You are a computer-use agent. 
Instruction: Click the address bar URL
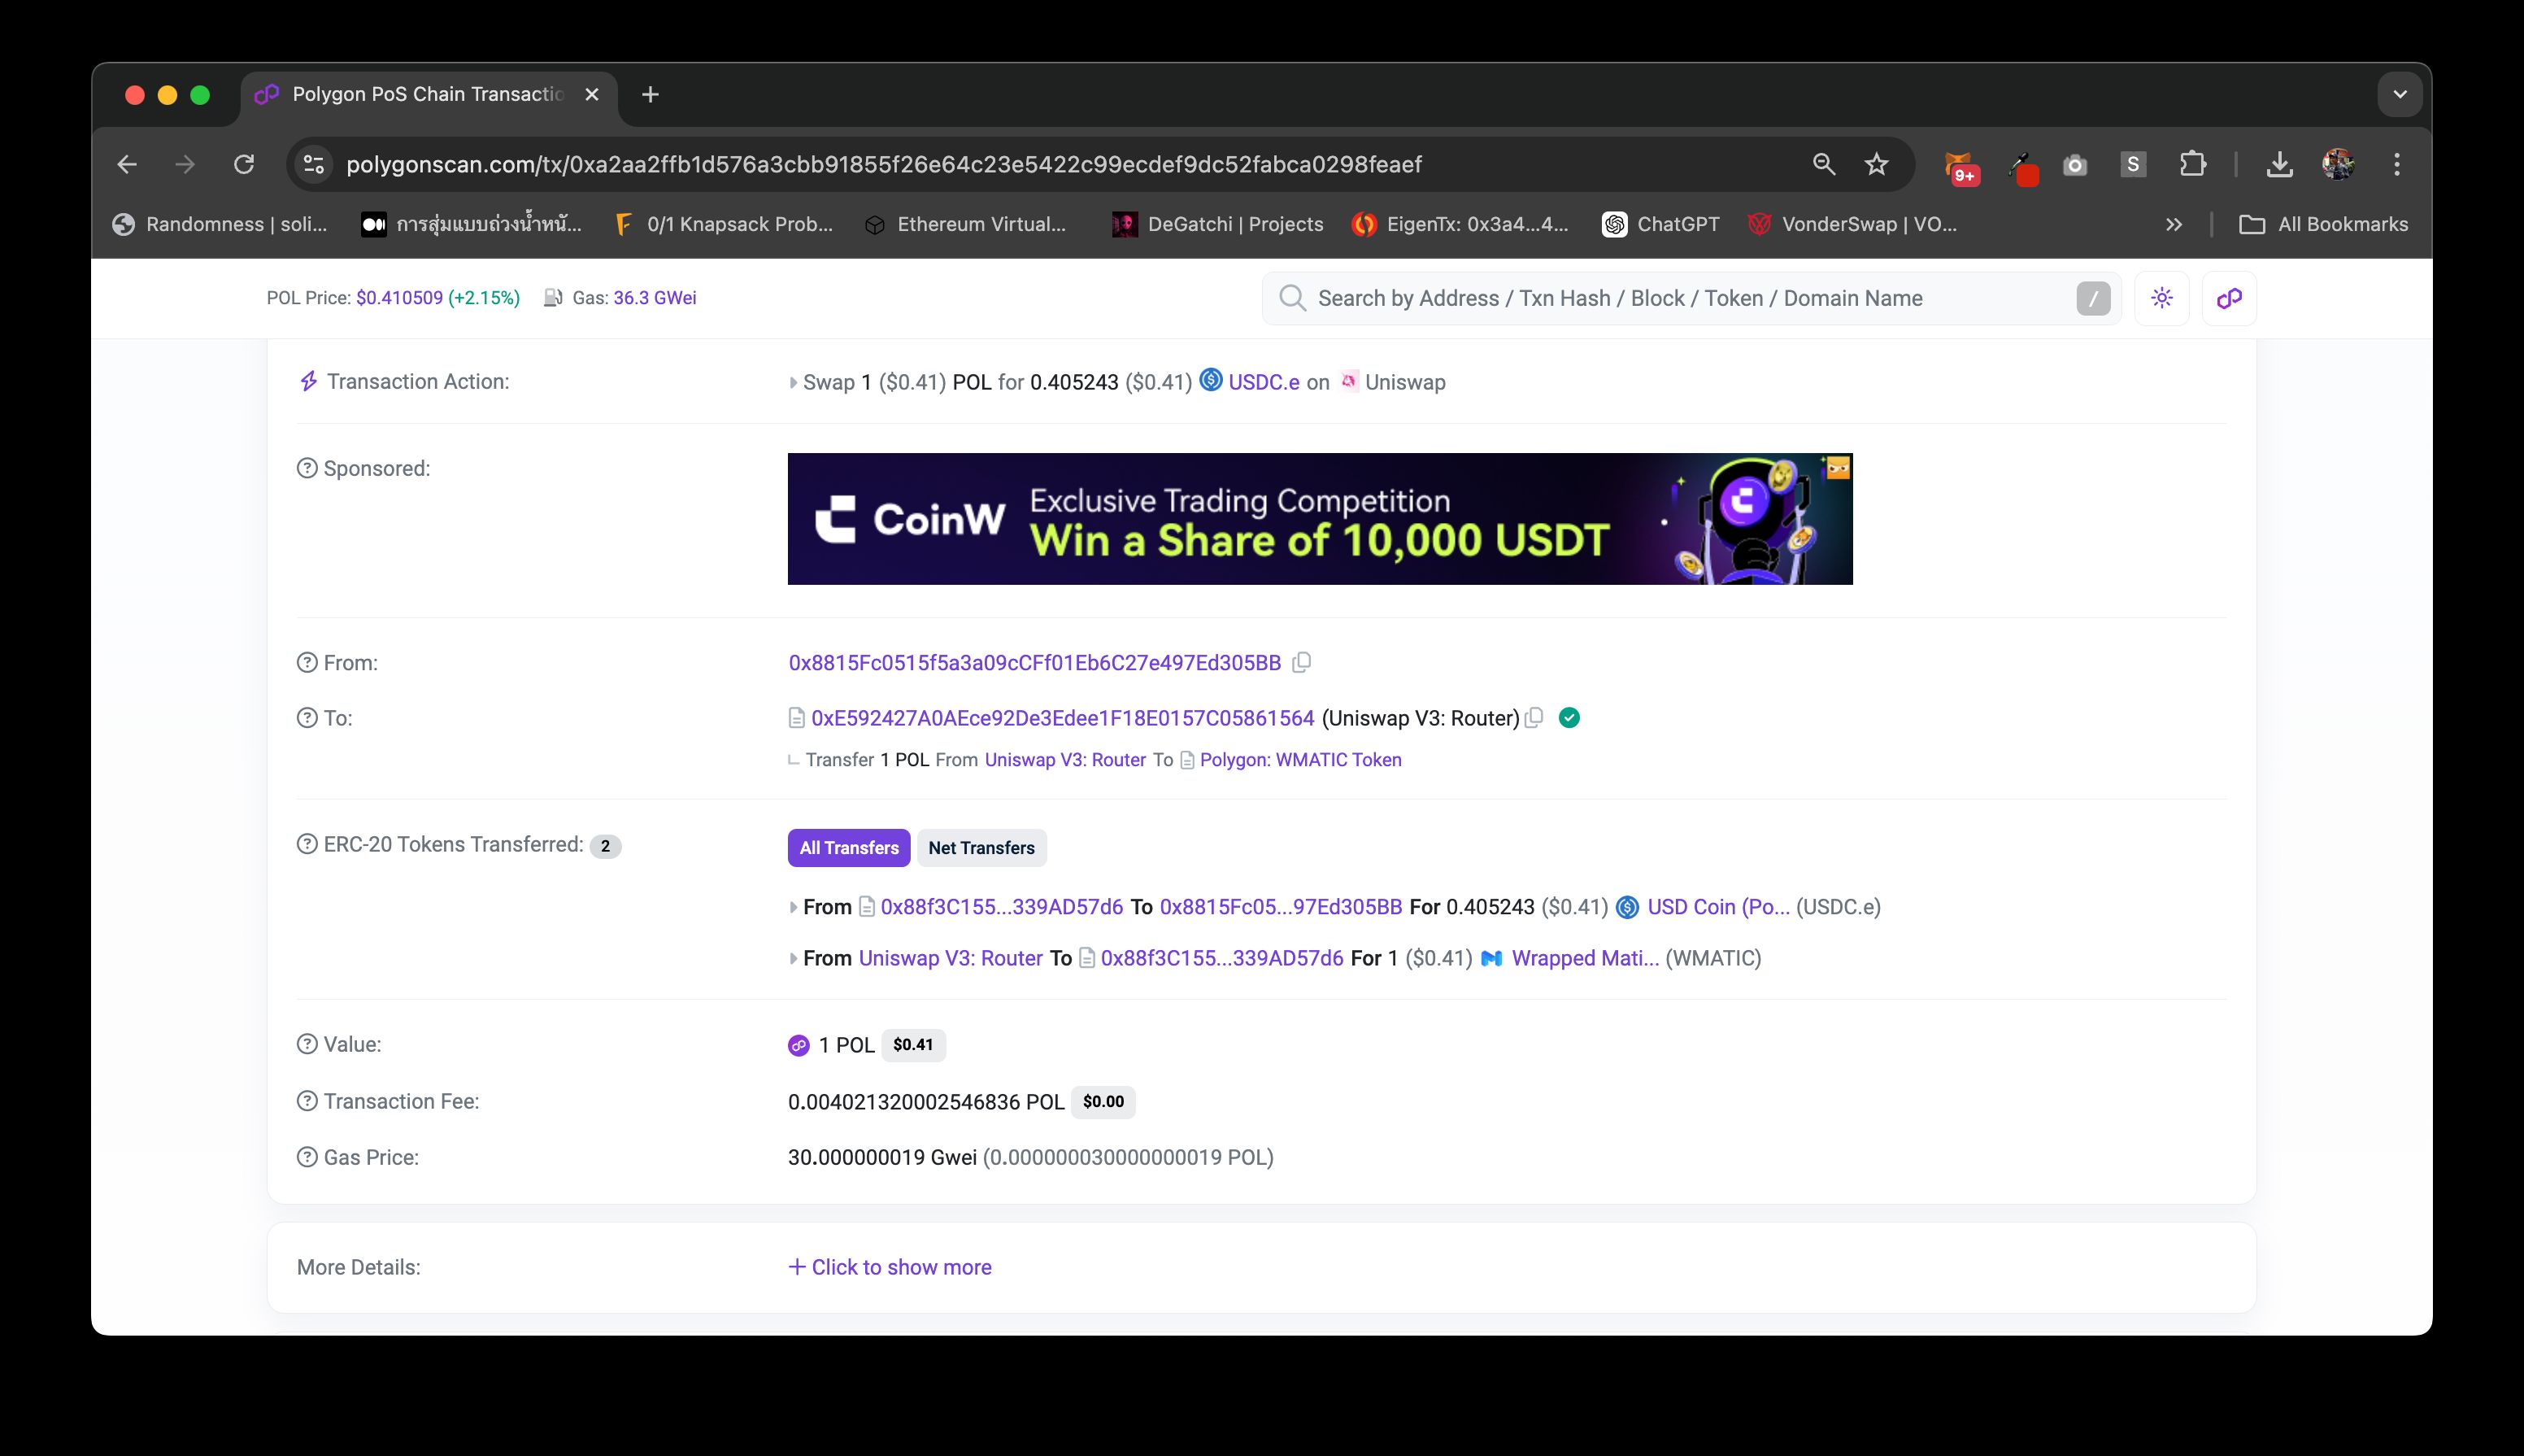(x=884, y=164)
